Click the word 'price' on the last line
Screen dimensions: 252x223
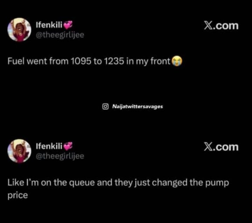point(17,195)
